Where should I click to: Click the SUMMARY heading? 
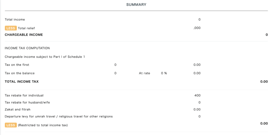[136, 5]
